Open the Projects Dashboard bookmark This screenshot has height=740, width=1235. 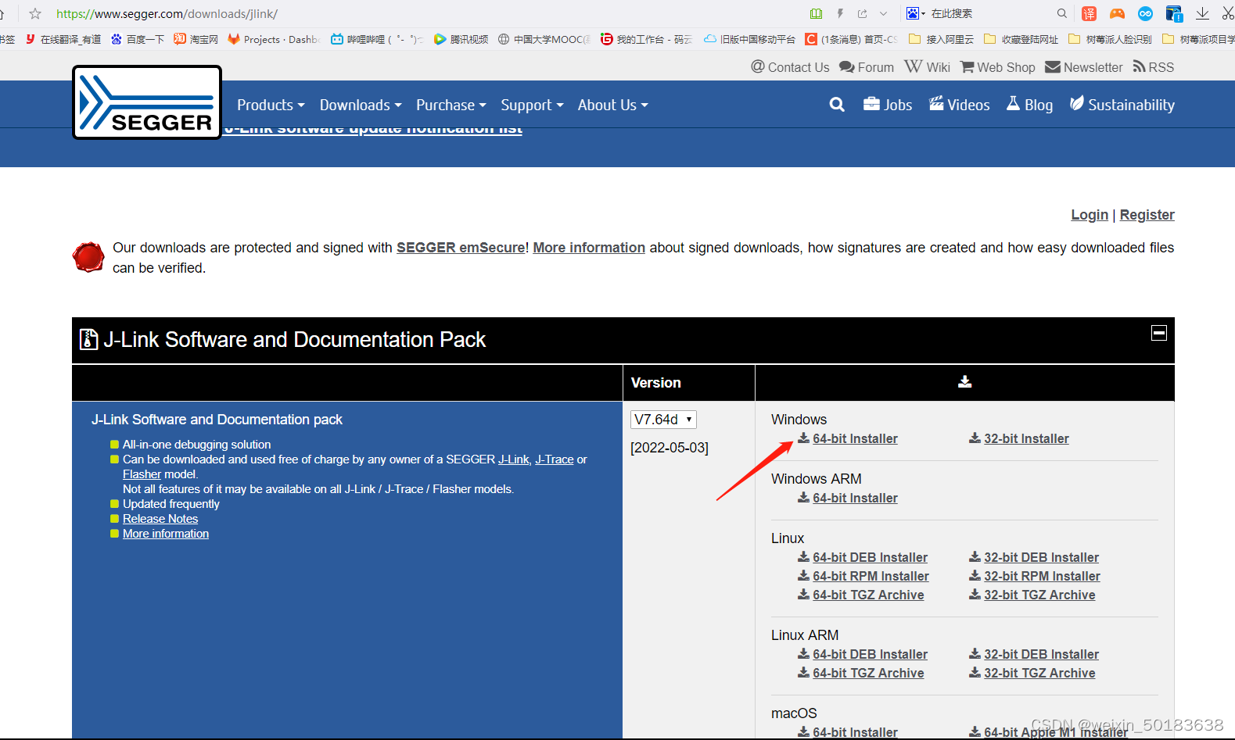tap(275, 39)
